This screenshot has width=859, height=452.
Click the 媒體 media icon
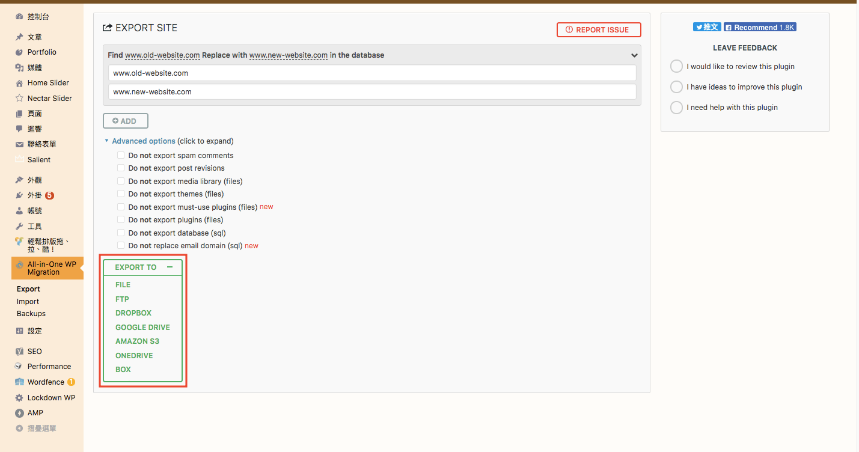click(19, 68)
